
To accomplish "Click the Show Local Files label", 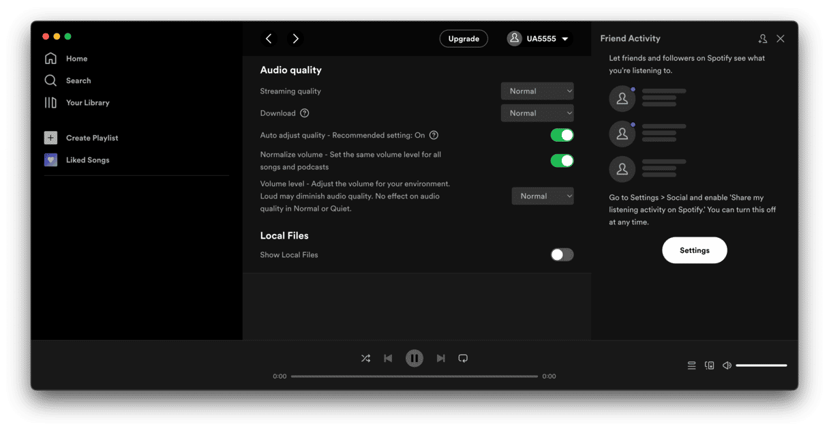I will [289, 255].
